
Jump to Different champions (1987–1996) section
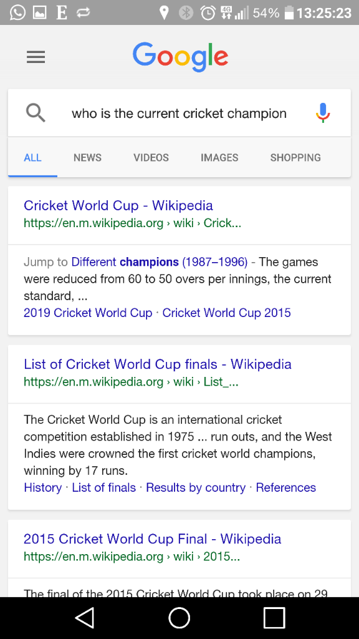coord(159,261)
